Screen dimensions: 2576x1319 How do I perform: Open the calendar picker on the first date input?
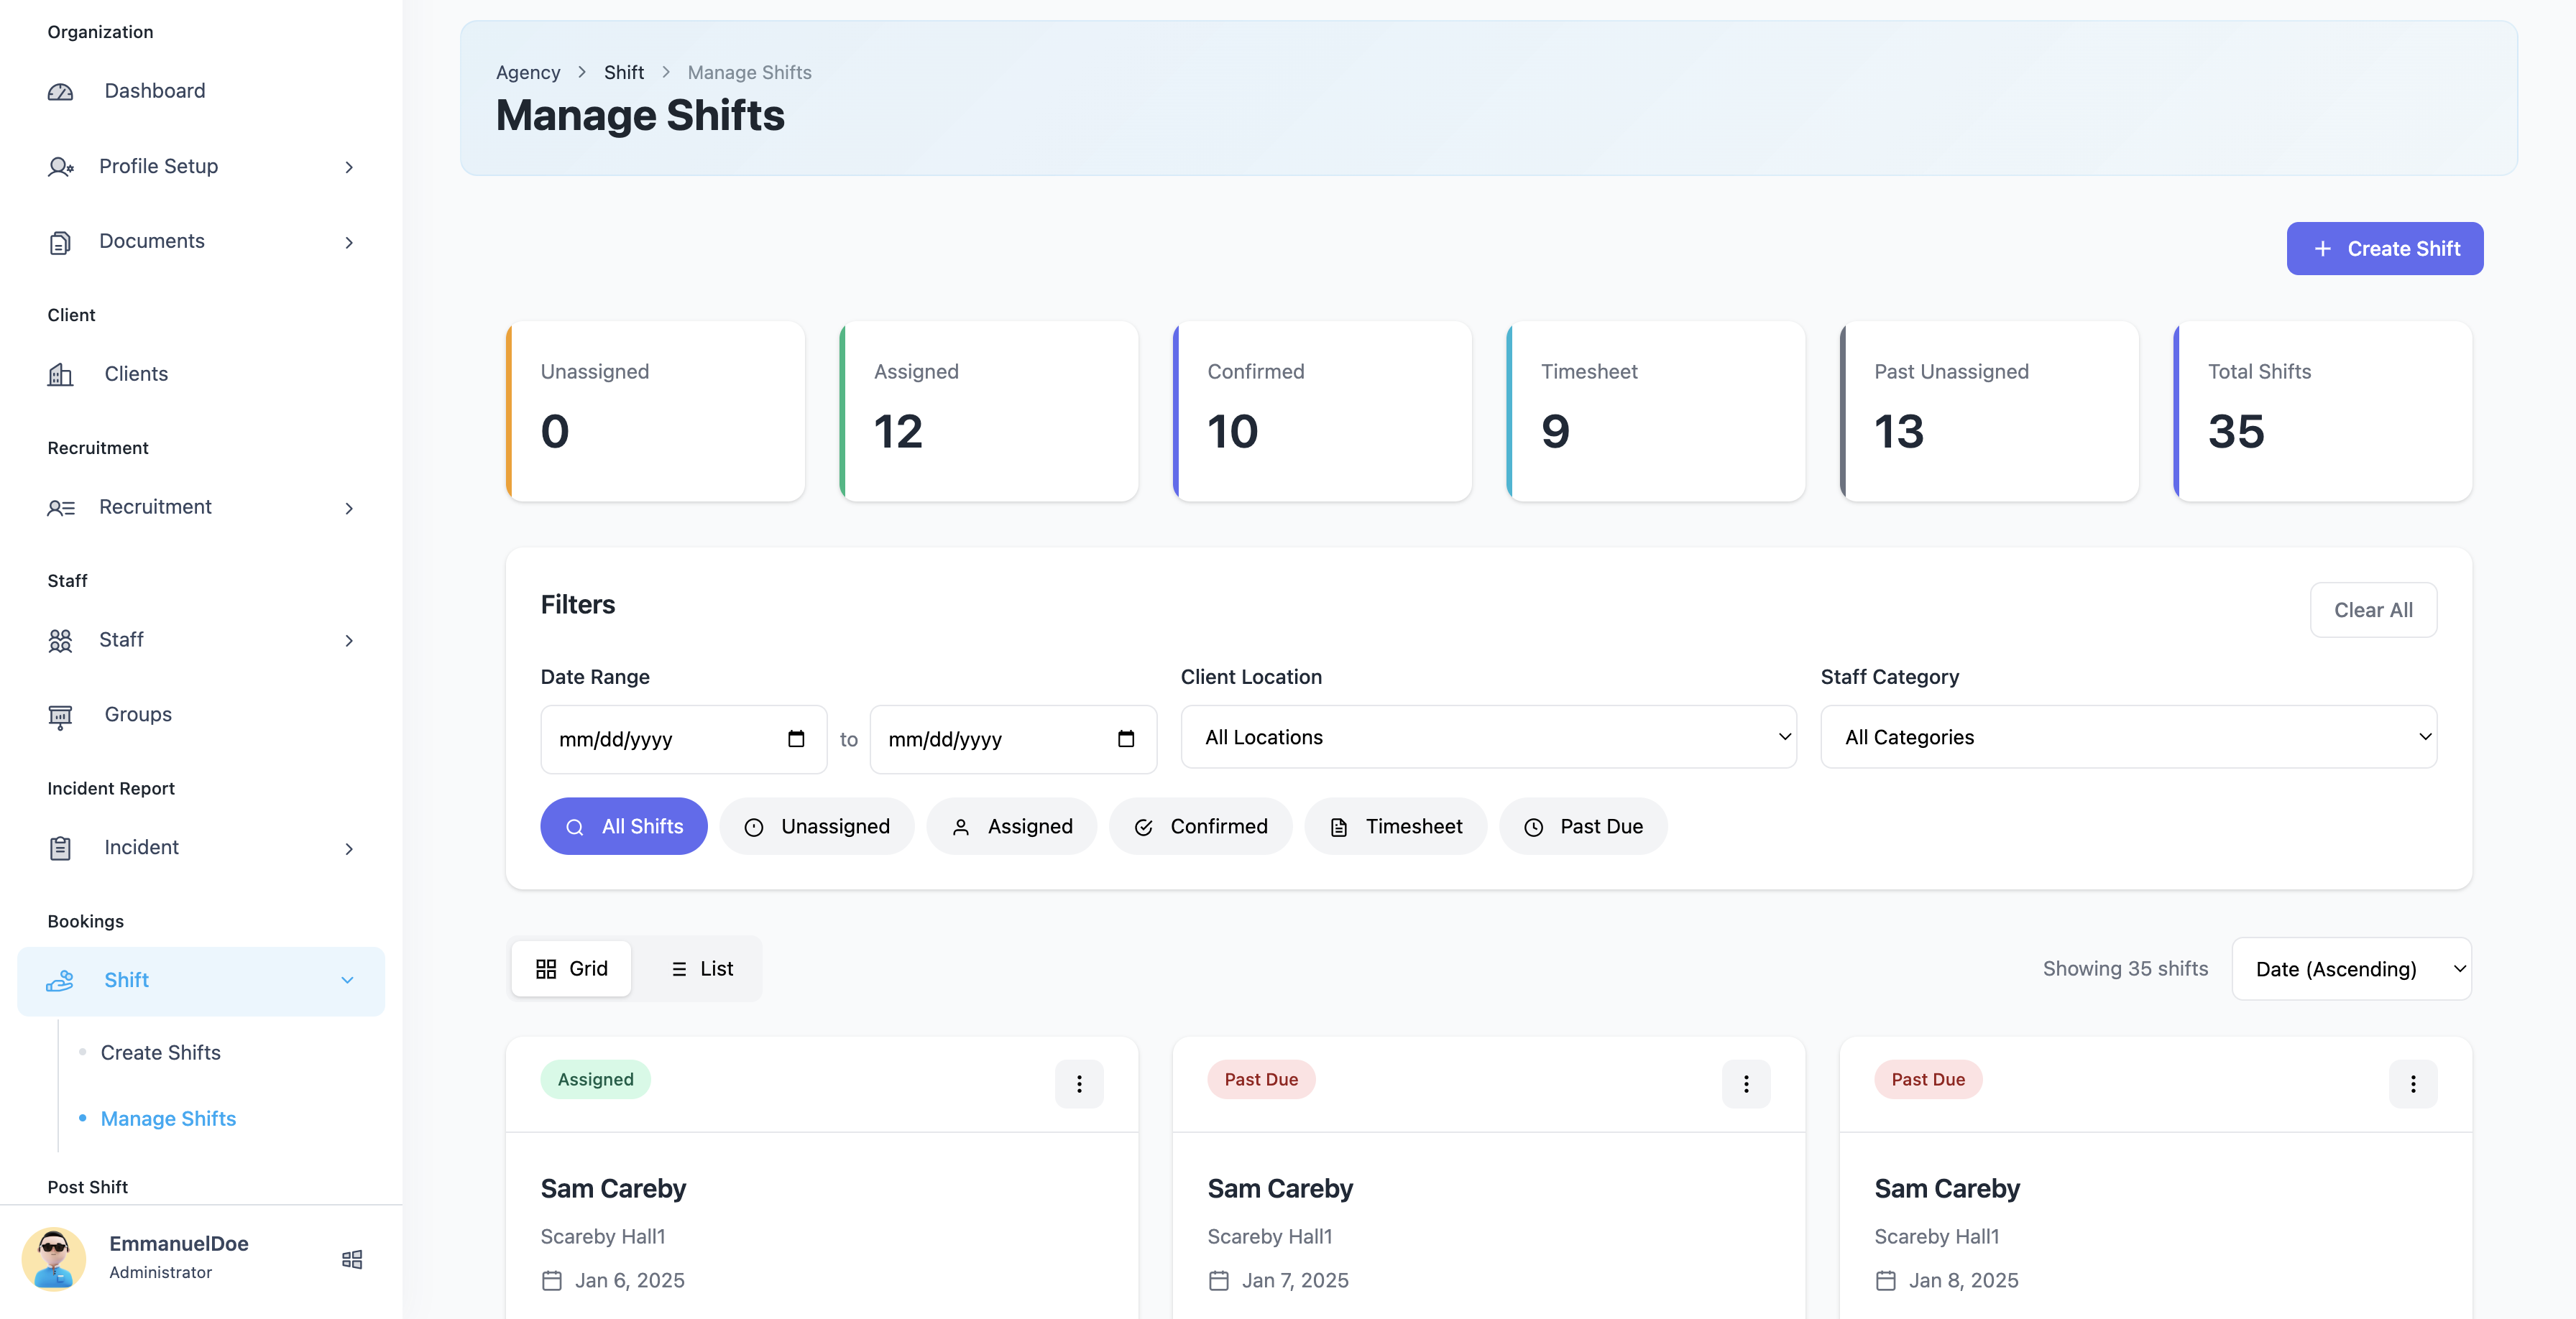click(x=796, y=739)
